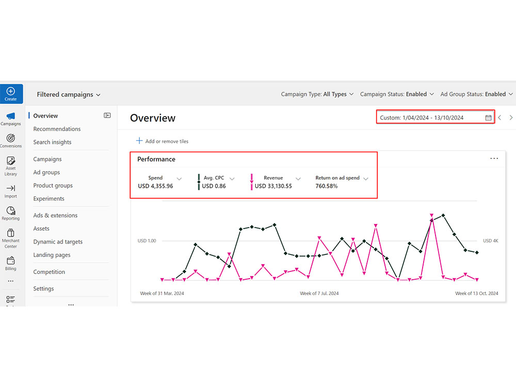516x387 pixels.
Task: Click the USD 1.00 left axis label
Action: point(147,241)
